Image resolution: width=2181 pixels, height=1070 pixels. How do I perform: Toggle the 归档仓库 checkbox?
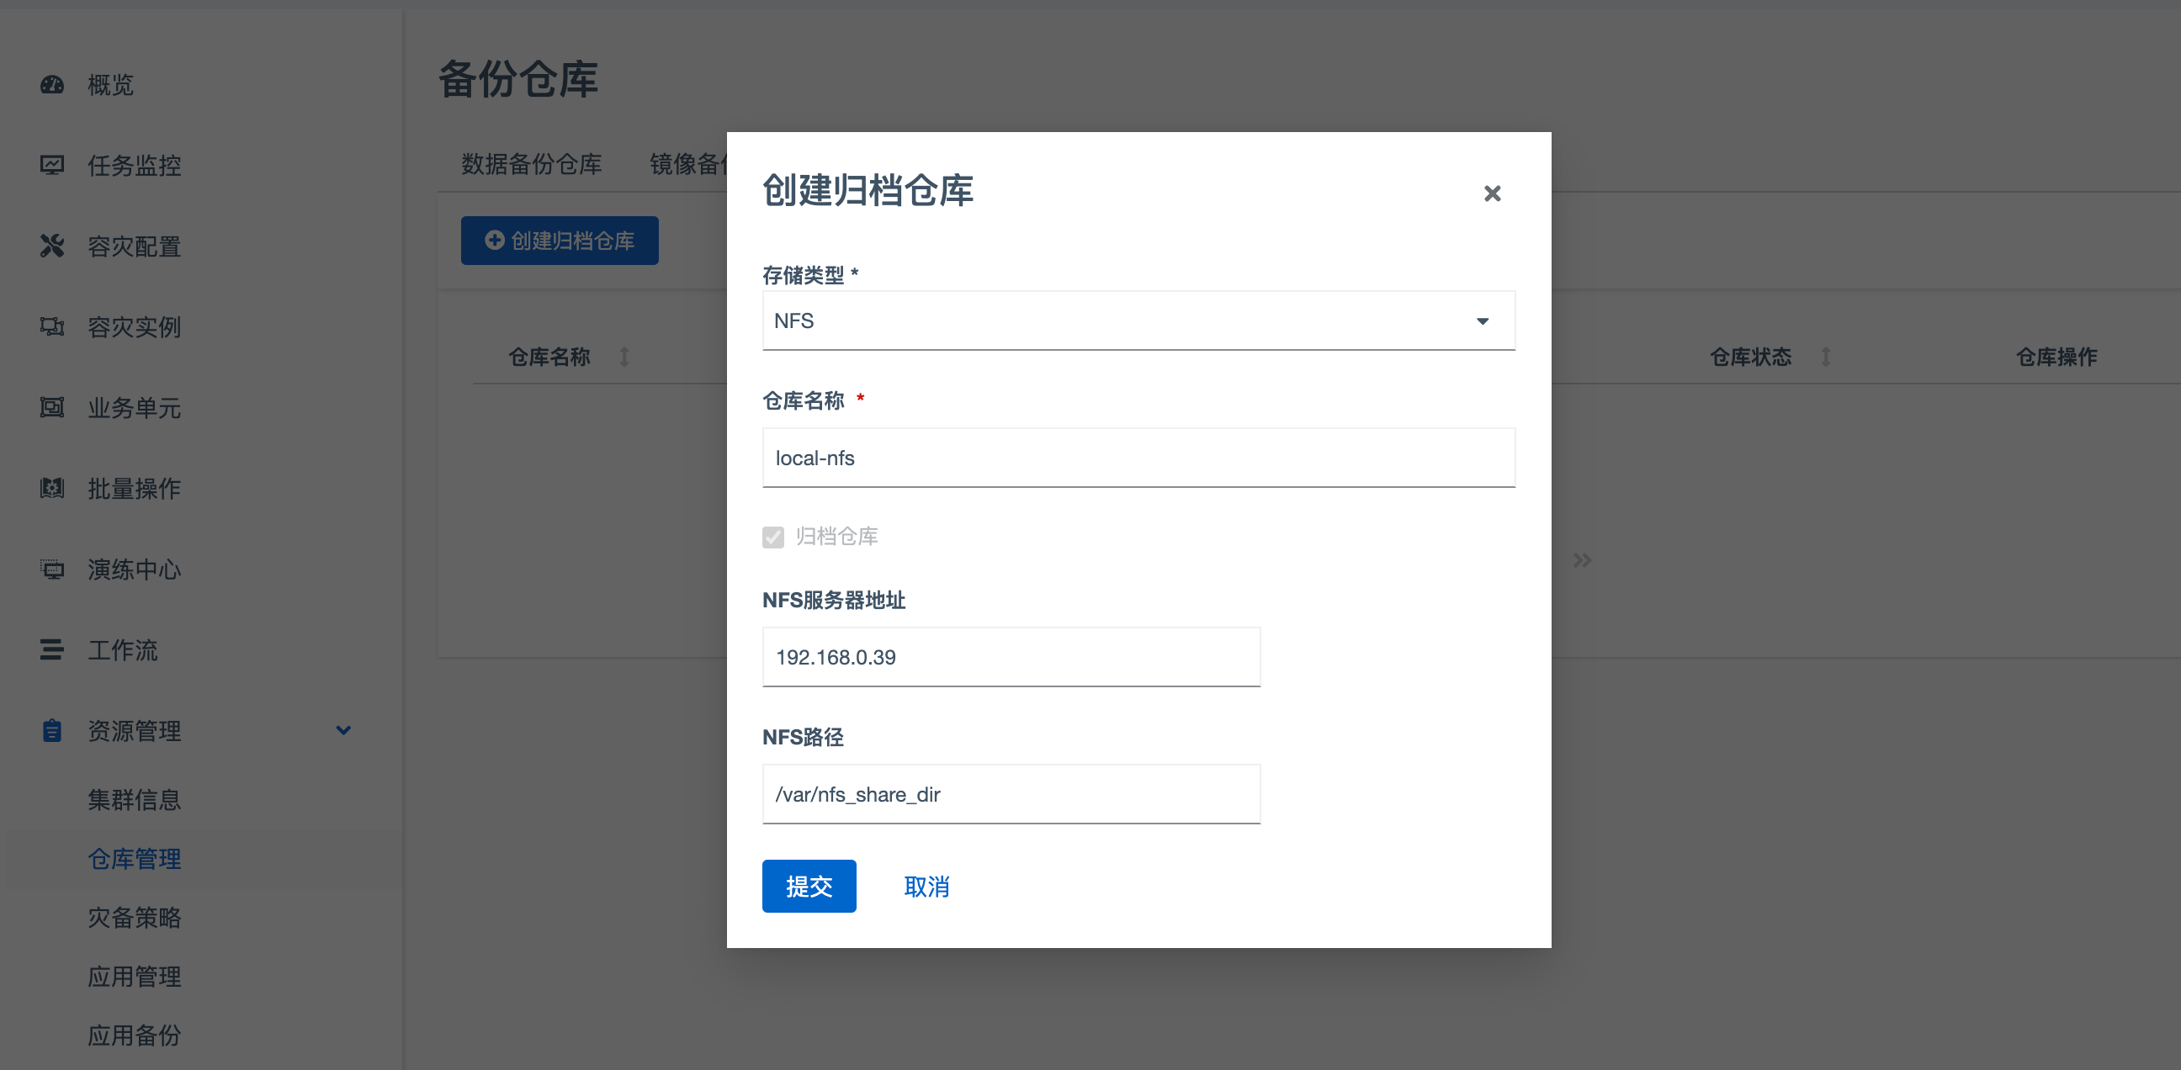coord(773,538)
